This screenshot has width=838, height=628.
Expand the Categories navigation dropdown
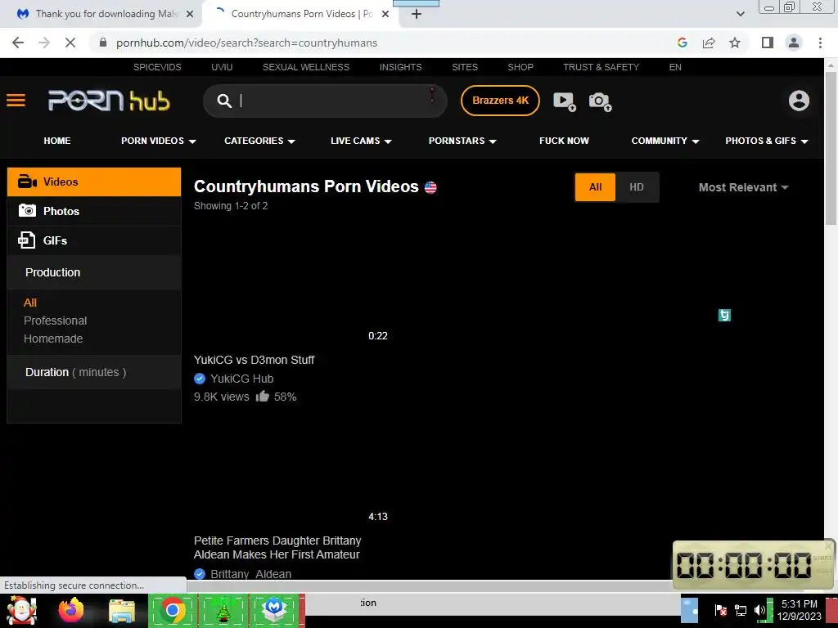click(259, 141)
